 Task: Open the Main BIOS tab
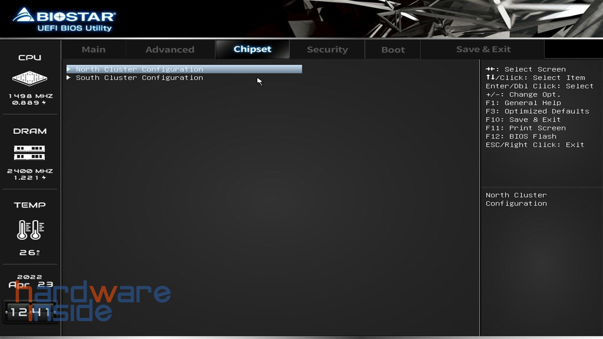coord(93,49)
